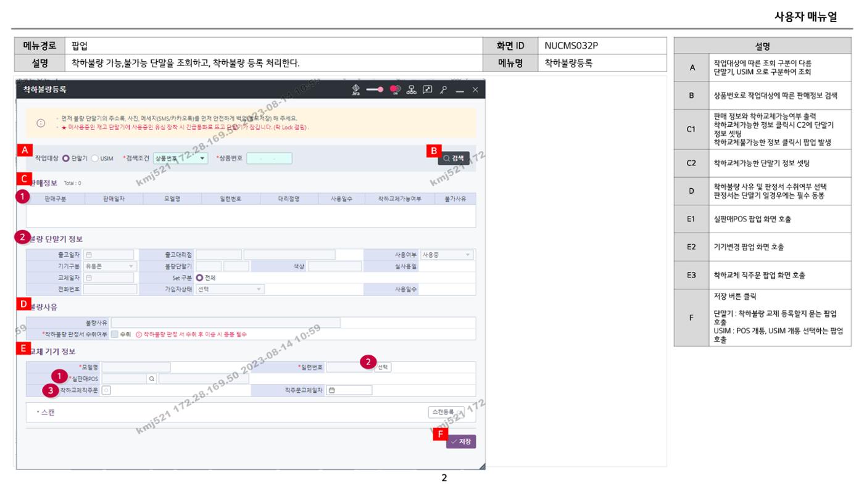Close the 착하불량등록 popup
The height and width of the screenshot is (486, 864).
[475, 90]
